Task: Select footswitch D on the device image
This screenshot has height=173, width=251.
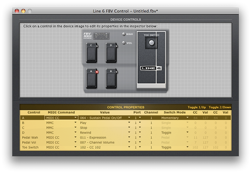Action: pos(111,53)
